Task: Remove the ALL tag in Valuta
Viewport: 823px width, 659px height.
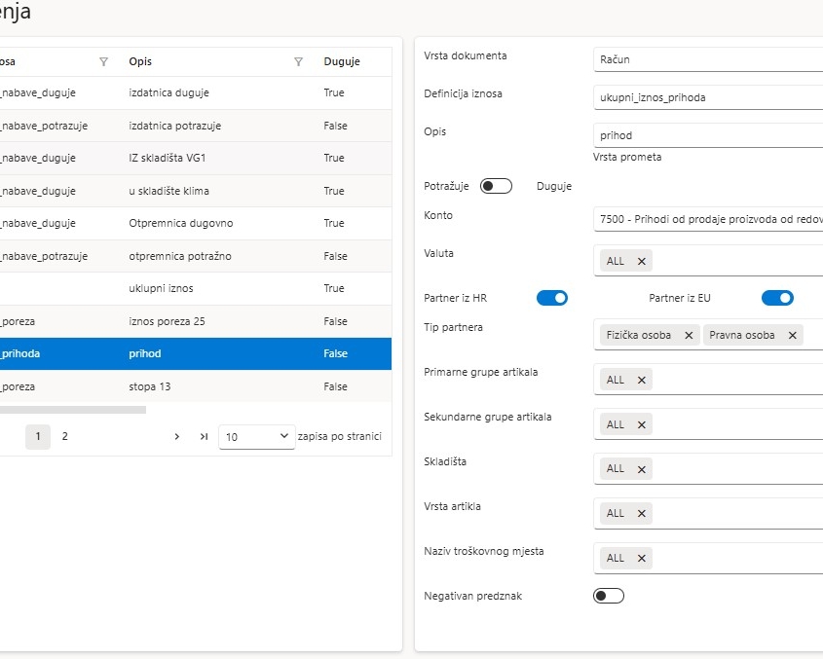Action: [641, 261]
